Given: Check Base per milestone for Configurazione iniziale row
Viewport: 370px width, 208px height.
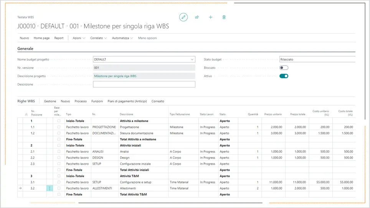Looking at the screenshot, I should 59,163.
